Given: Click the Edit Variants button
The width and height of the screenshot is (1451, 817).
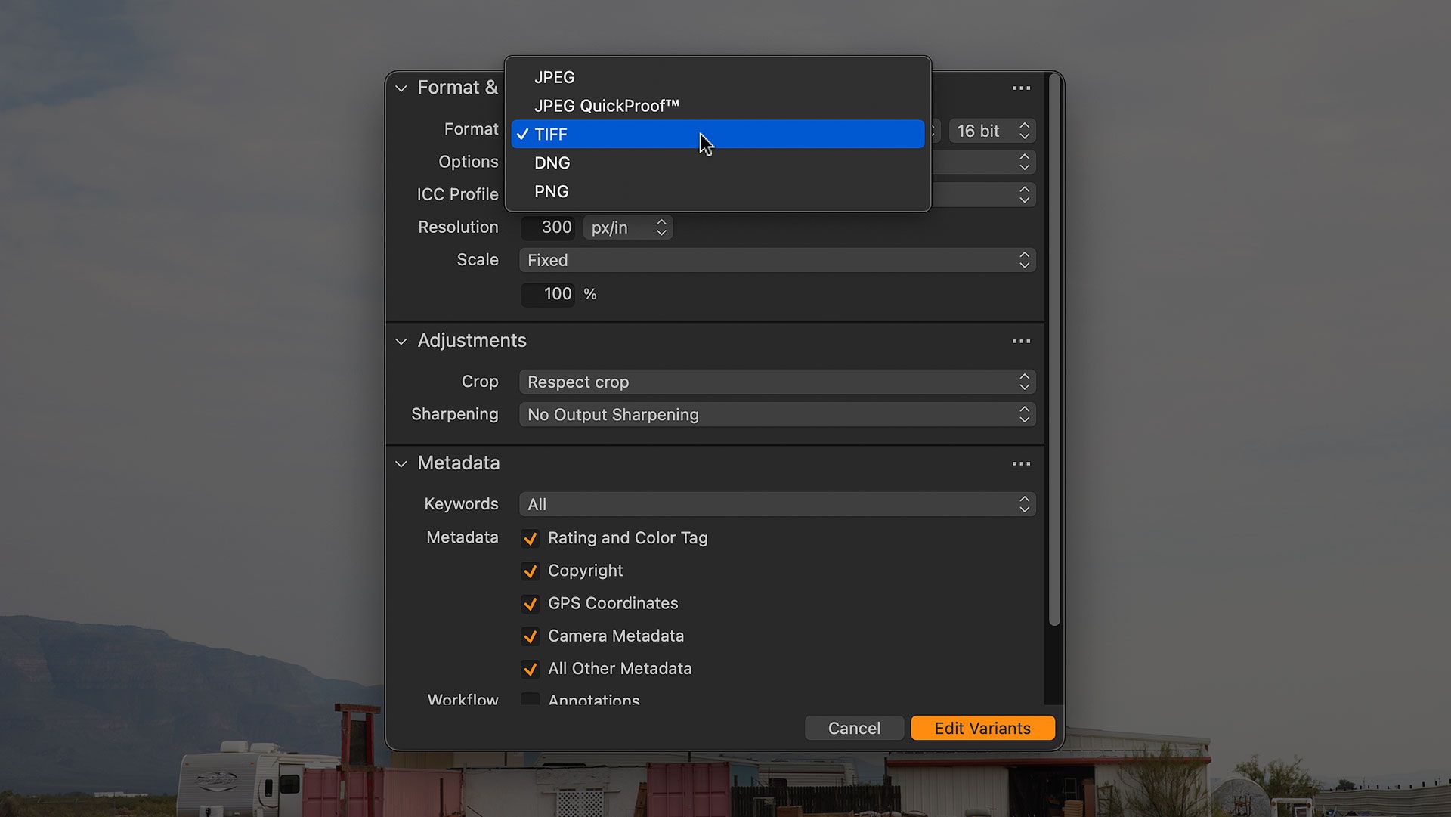Looking at the screenshot, I should [x=982, y=729].
